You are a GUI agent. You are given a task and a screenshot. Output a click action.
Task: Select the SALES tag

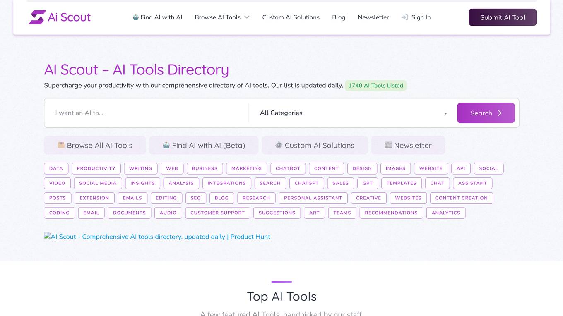(341, 183)
